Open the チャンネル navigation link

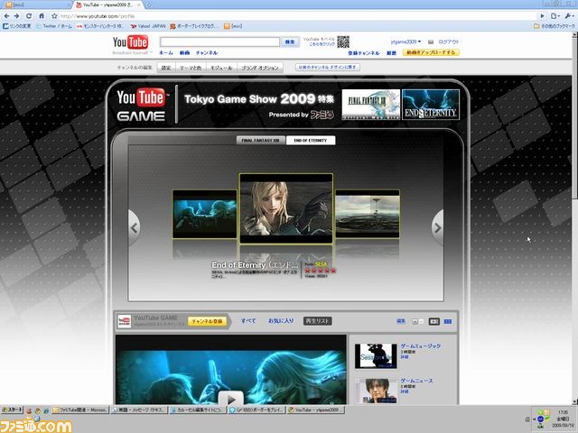click(207, 53)
